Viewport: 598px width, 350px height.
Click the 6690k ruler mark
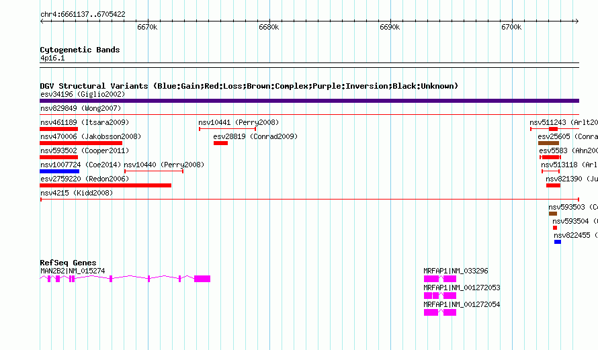point(390,27)
